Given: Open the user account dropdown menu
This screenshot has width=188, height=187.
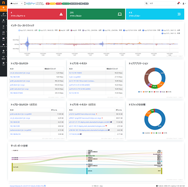Looking at the screenshot, I should pyautogui.click(x=184, y=3).
